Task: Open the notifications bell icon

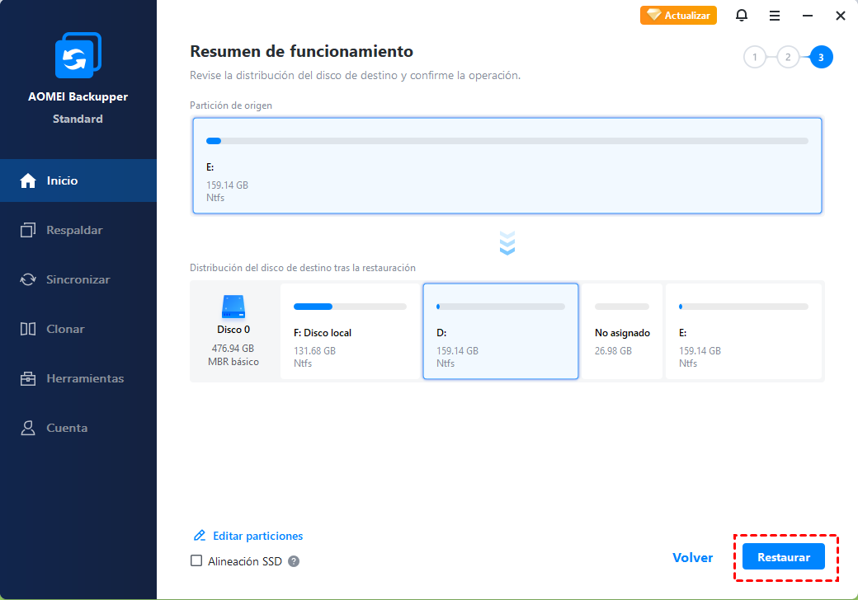Action: point(742,16)
